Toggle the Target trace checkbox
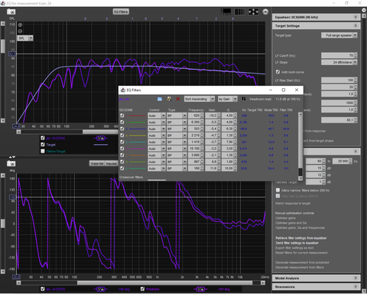367x294 pixels. pos(43,145)
